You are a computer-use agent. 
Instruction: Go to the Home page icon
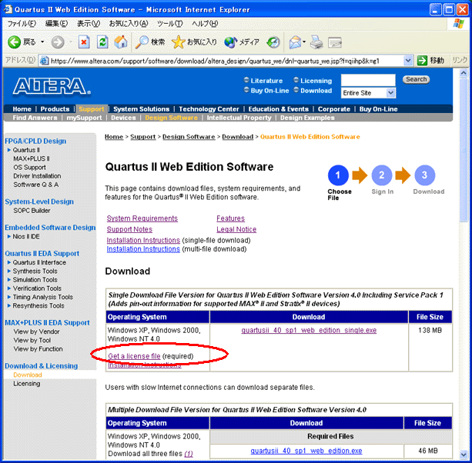[119, 42]
